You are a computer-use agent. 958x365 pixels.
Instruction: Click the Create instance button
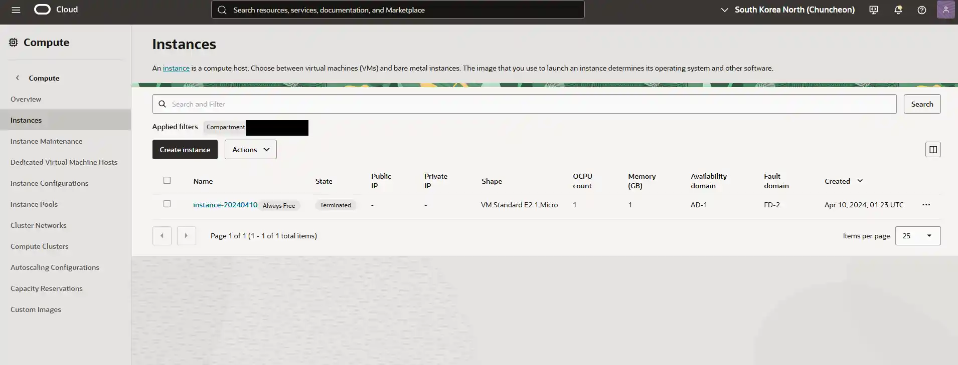185,150
